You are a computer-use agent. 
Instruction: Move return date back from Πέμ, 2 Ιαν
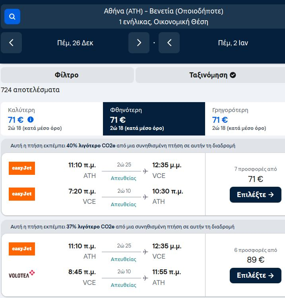pyautogui.click(x=169, y=43)
